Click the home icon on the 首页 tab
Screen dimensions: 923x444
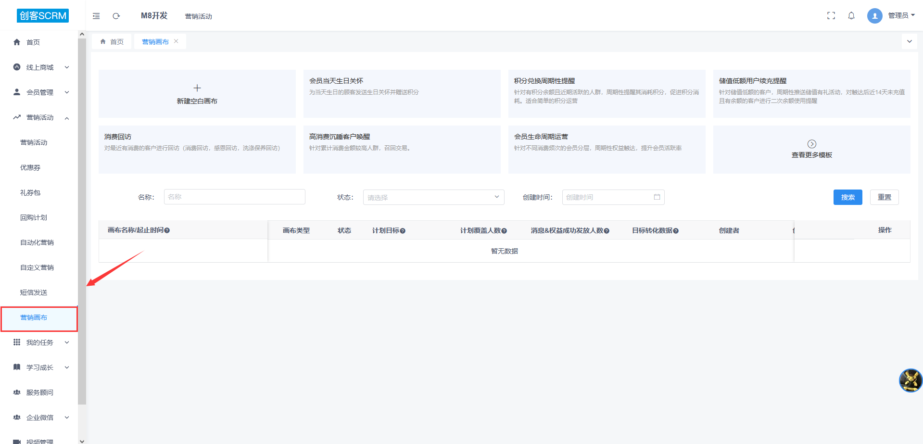tap(103, 42)
